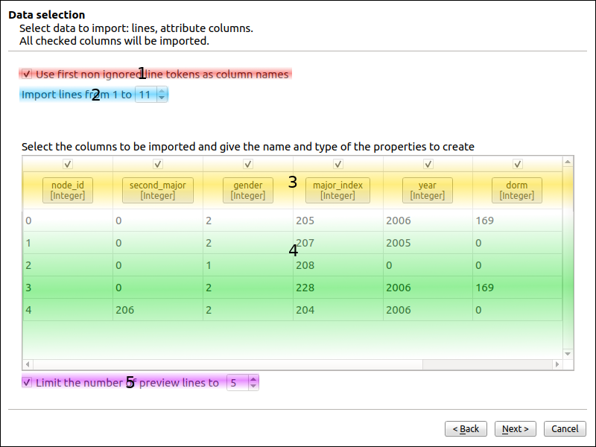Click the Back button
Viewport: 596px width, 447px height.
tap(466, 428)
